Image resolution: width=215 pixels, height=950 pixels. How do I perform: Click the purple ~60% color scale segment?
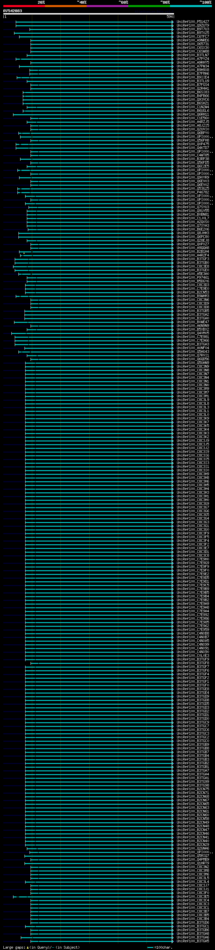click(107, 6)
